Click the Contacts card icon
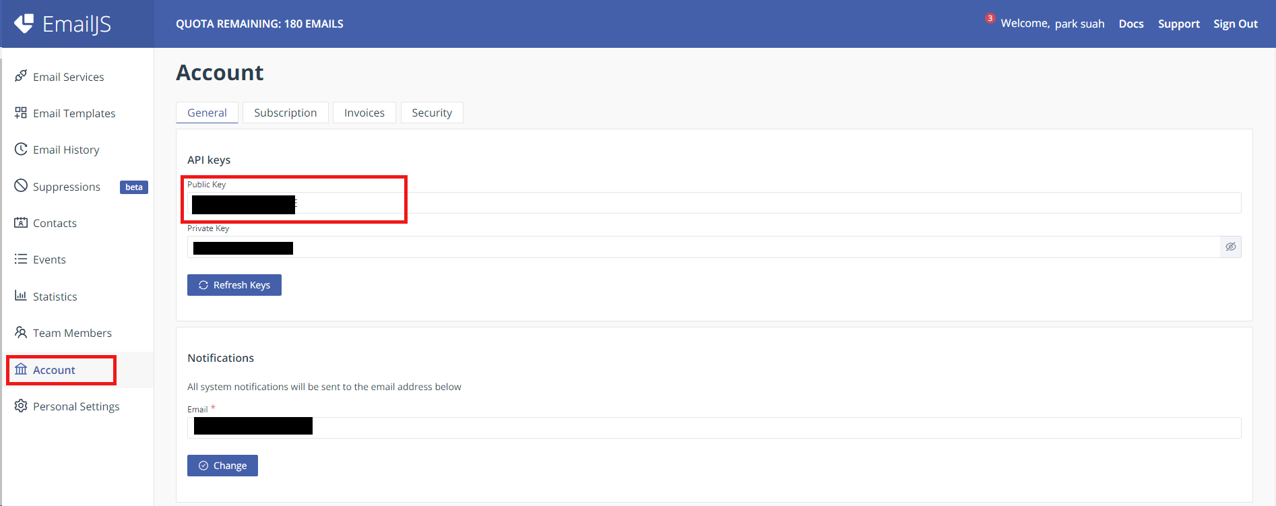 (x=21, y=222)
